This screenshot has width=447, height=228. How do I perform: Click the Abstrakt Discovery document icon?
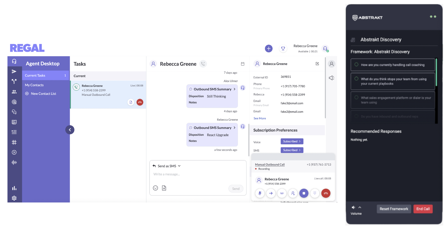tap(353, 40)
